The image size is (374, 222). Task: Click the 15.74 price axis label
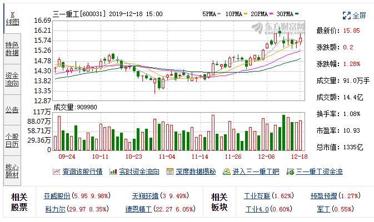43,41
